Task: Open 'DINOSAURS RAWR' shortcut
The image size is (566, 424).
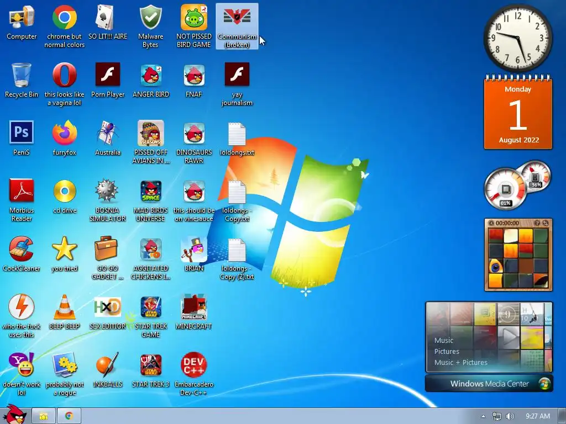Action: (x=194, y=142)
